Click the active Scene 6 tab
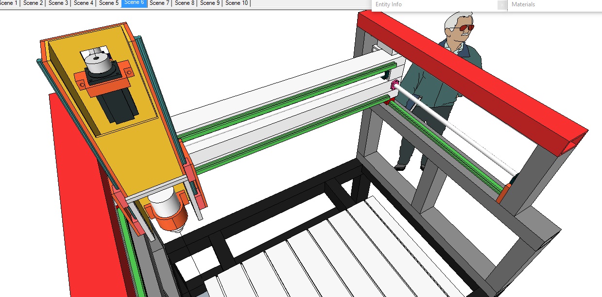Viewport: 602px width, 297px height. [x=134, y=3]
